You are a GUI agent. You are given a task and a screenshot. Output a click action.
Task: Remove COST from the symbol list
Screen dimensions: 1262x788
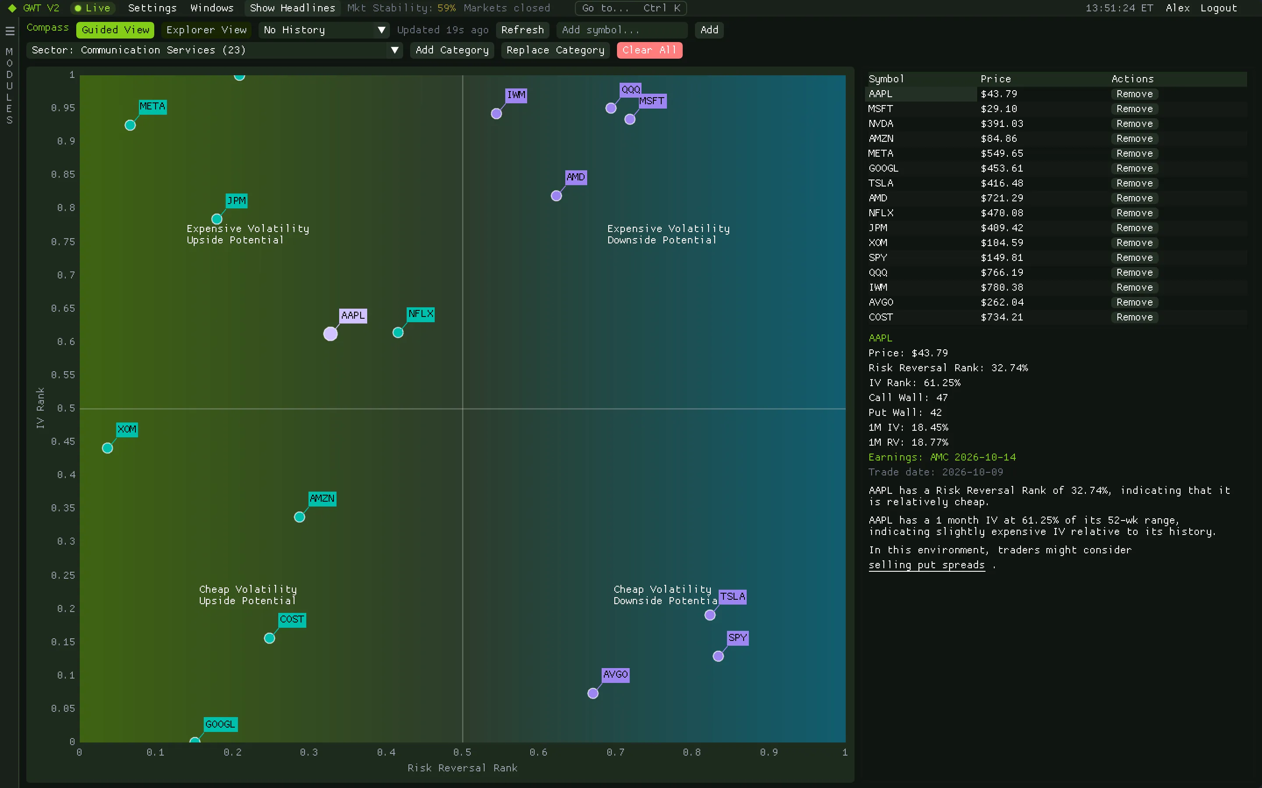[1135, 317]
